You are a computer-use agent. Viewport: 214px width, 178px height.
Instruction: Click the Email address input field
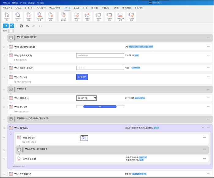pyautogui.click(x=100, y=55)
